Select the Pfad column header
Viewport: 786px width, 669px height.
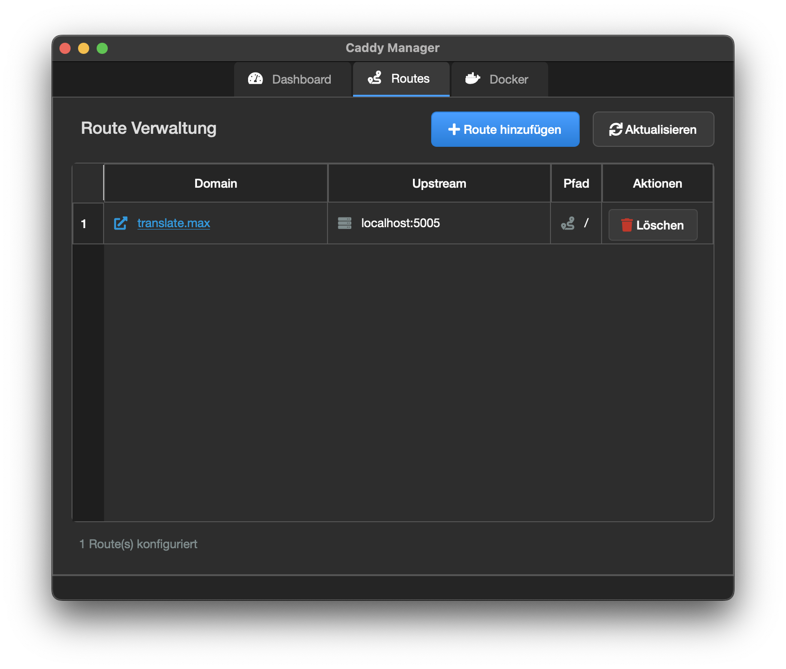576,184
